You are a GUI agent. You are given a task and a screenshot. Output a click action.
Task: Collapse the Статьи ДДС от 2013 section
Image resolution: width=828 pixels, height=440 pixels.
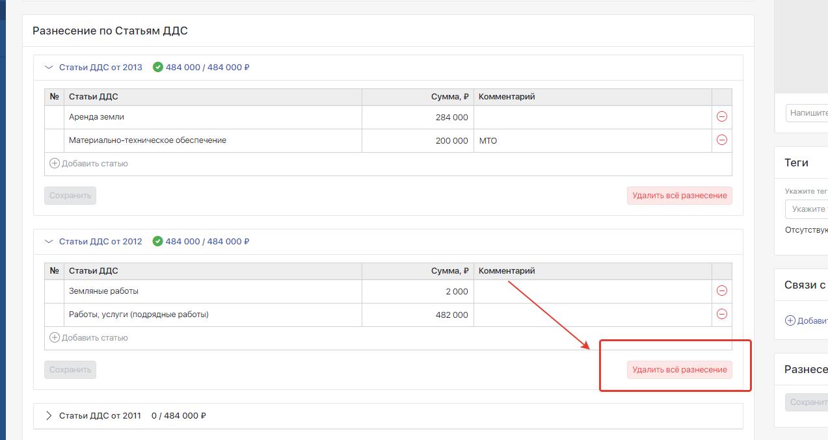tap(49, 67)
